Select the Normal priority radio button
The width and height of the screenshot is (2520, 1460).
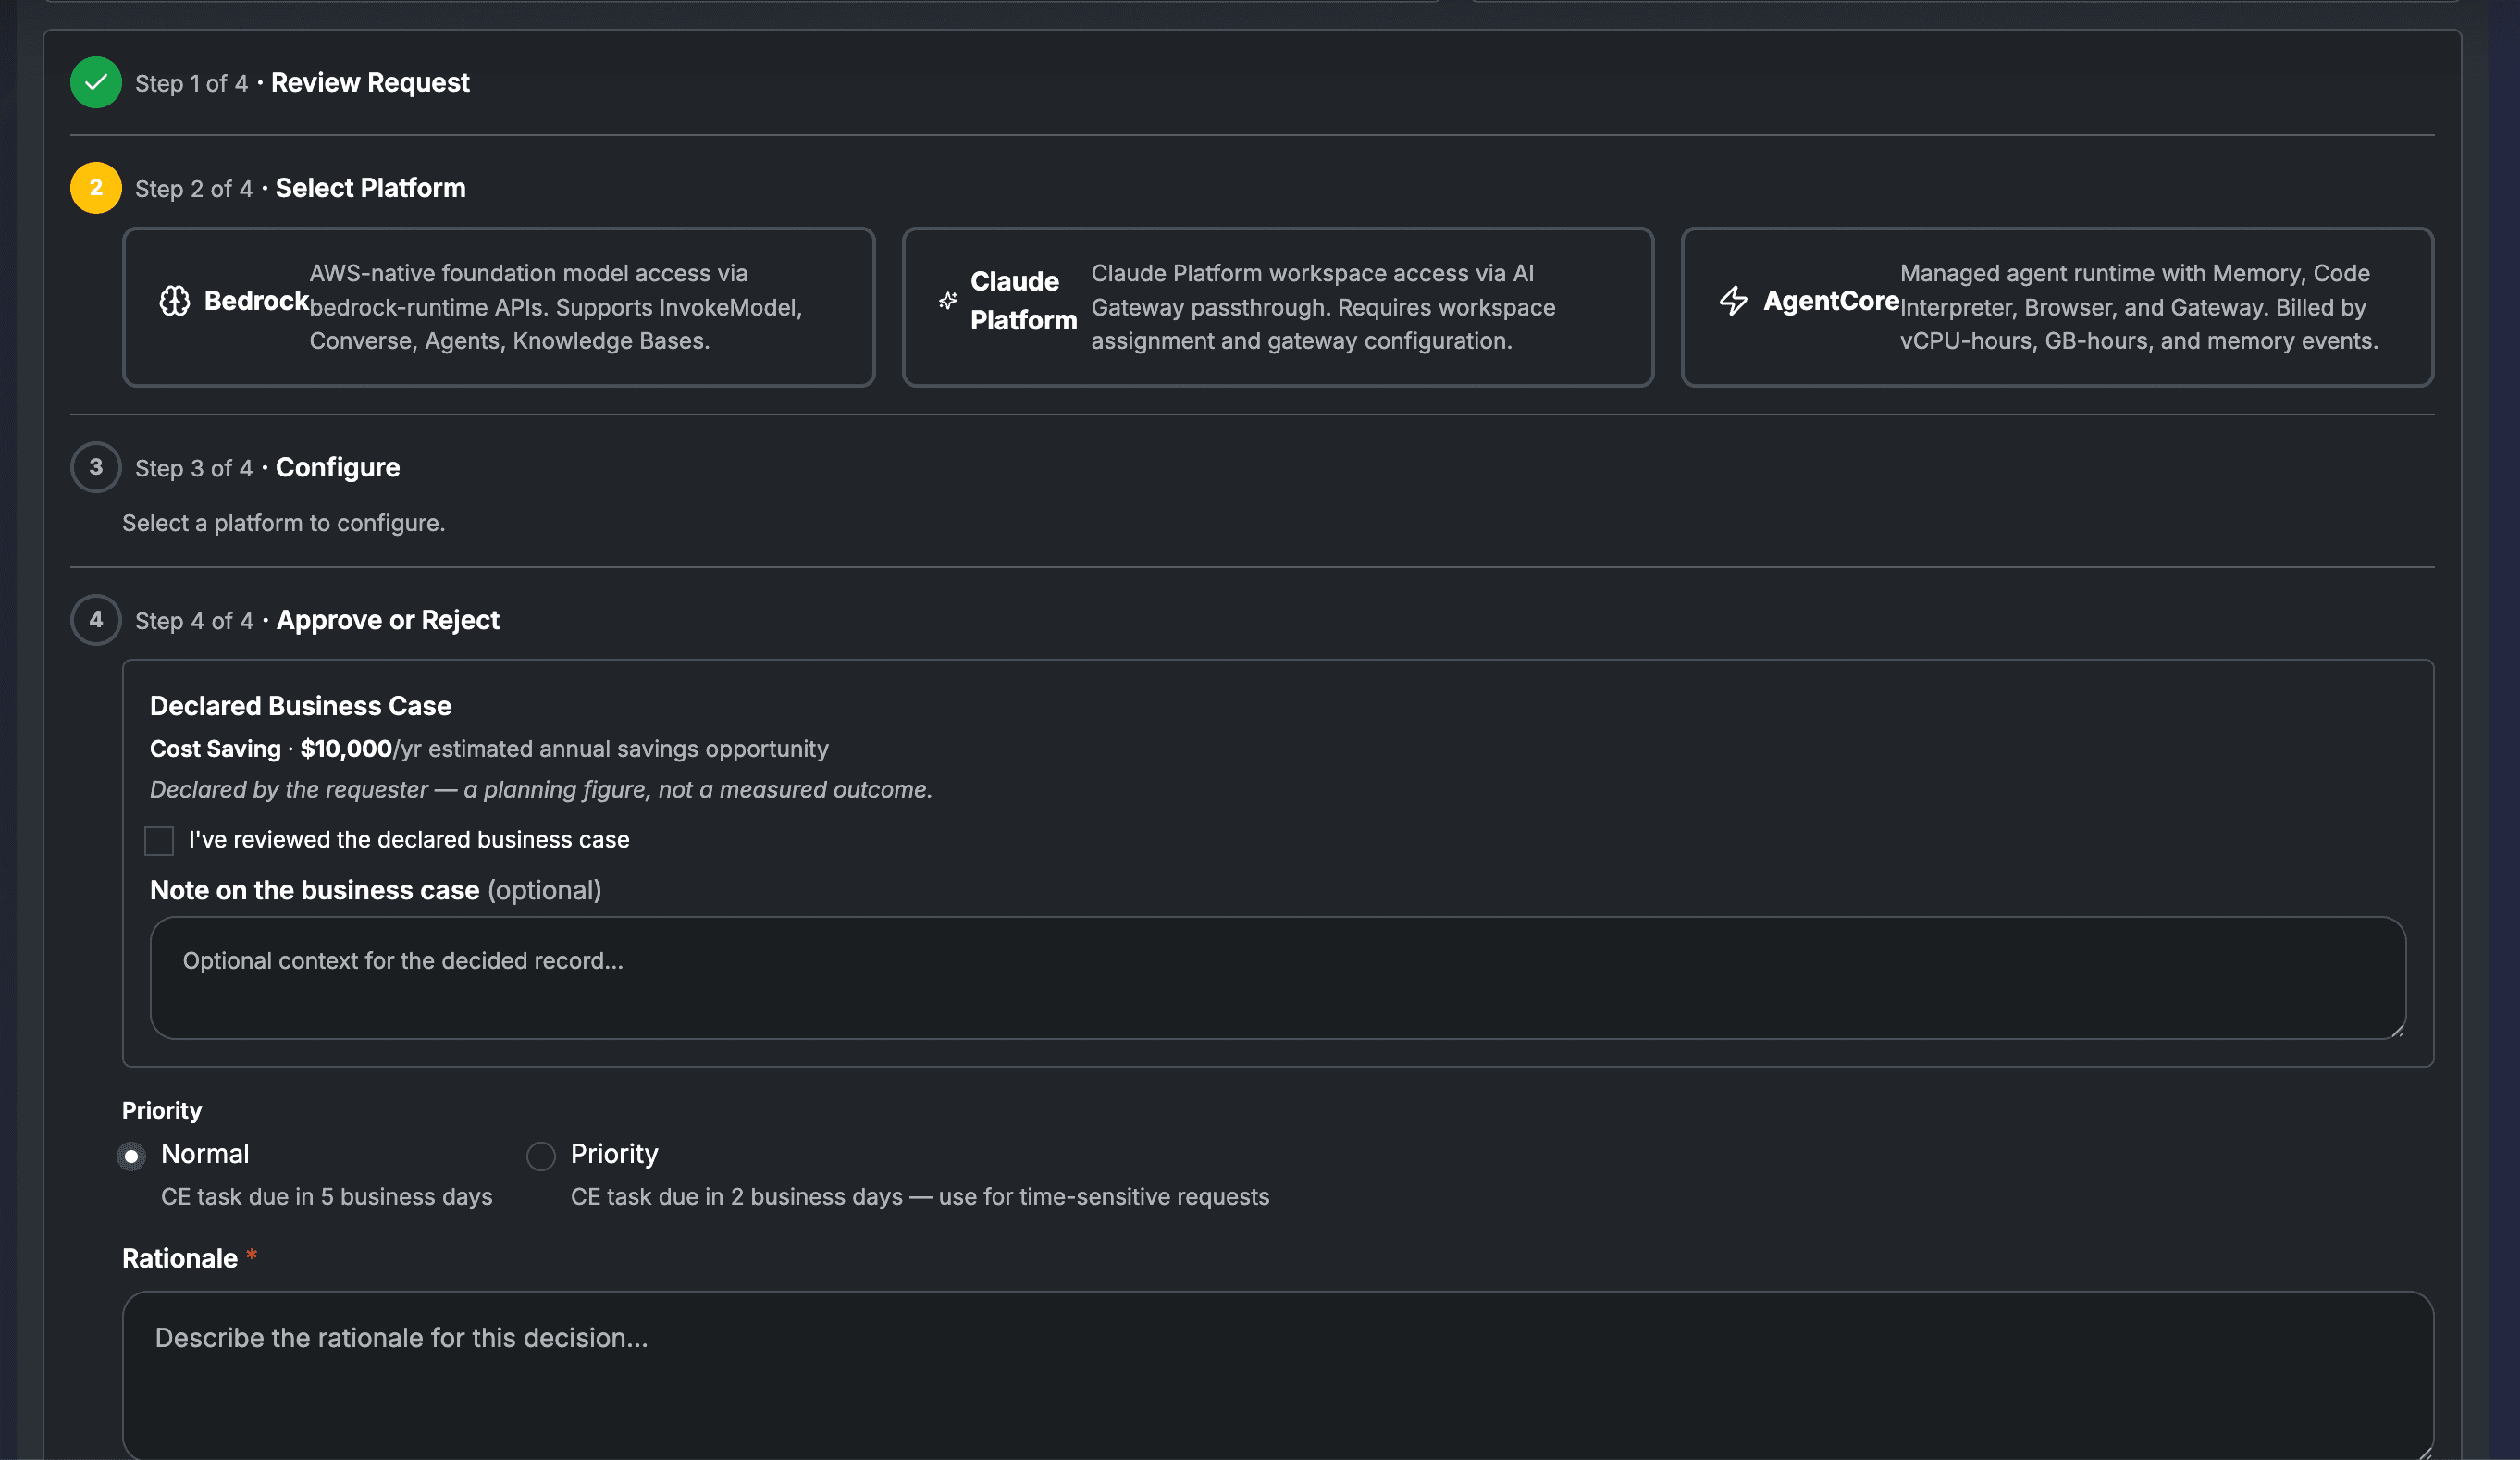(131, 1156)
